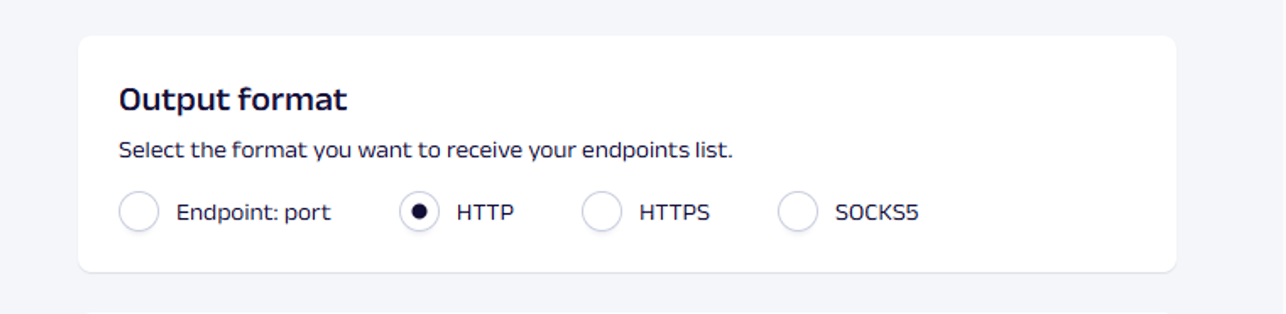Click the filled dot inside HTTP radio

(419, 212)
